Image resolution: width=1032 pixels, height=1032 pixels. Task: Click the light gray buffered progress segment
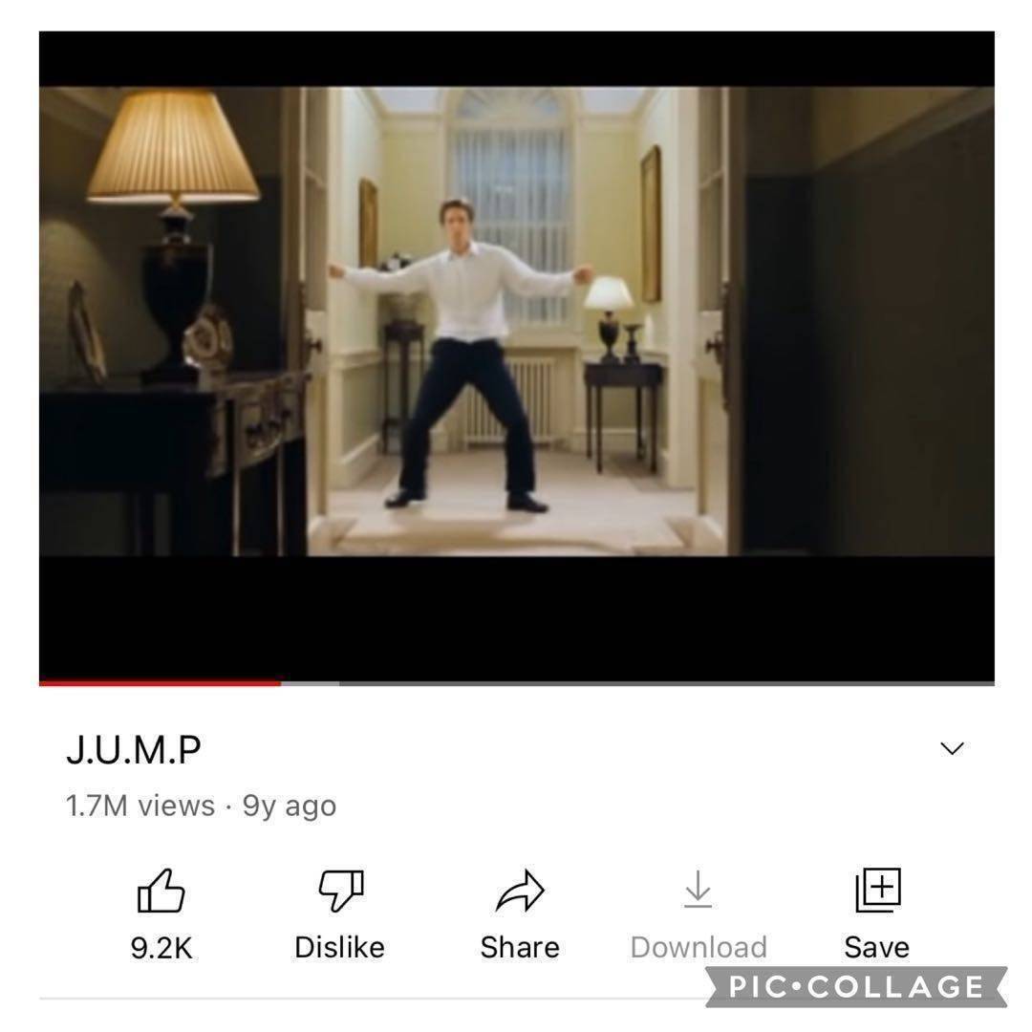310,683
